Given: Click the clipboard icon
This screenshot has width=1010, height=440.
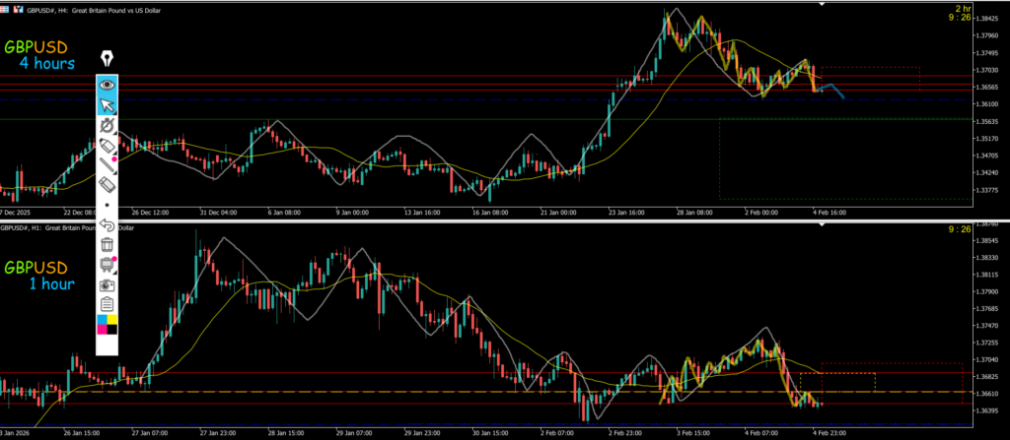Looking at the screenshot, I should [108, 303].
